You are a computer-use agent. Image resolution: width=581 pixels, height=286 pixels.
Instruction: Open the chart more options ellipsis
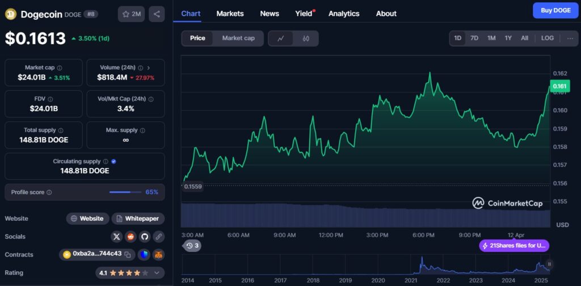click(570, 38)
